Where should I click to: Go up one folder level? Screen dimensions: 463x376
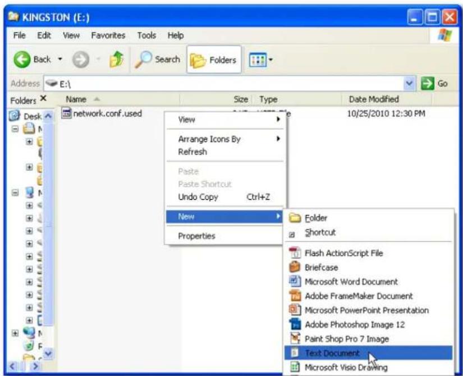pos(116,59)
